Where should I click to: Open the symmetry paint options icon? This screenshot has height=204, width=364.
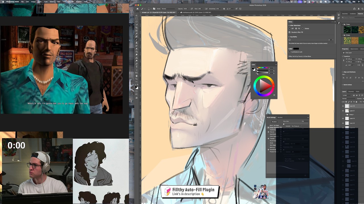[x=240, y=9]
